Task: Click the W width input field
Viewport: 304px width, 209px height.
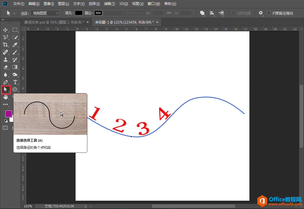Action: (158, 13)
